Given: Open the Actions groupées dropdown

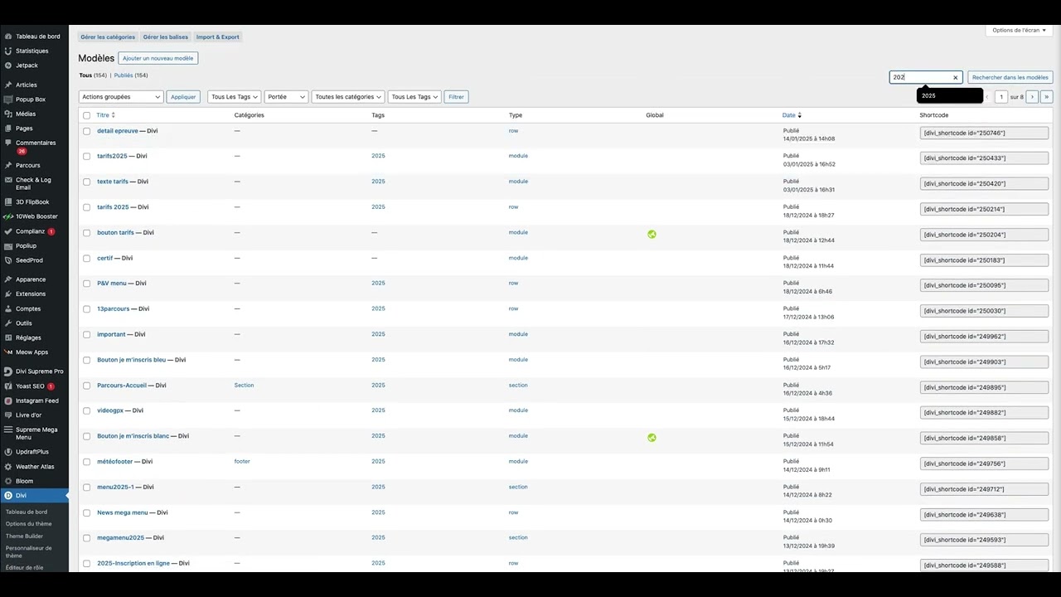Looking at the screenshot, I should [121, 97].
